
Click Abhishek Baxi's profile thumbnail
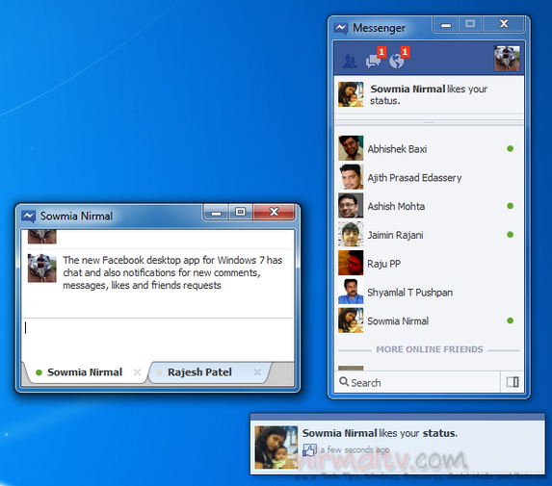(x=351, y=148)
